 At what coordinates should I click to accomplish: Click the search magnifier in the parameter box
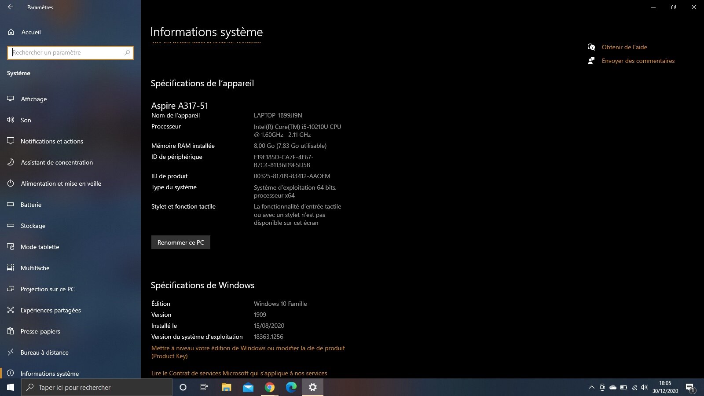[127, 53]
